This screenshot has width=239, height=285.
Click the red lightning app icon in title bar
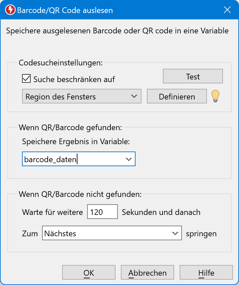(10, 10)
